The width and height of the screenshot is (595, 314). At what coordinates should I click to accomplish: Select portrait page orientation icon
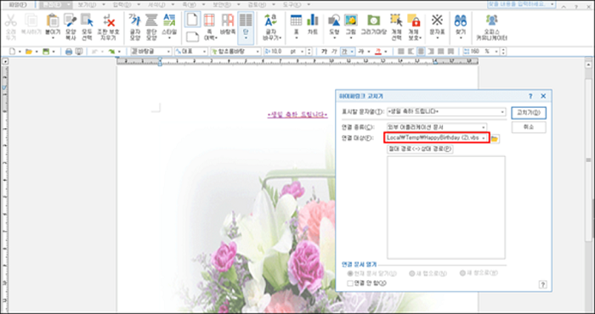(x=193, y=20)
